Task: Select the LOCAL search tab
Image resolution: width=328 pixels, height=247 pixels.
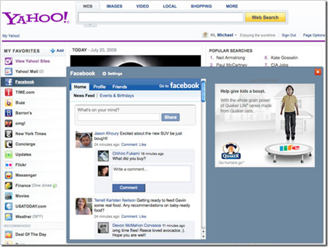Action: click(x=170, y=6)
